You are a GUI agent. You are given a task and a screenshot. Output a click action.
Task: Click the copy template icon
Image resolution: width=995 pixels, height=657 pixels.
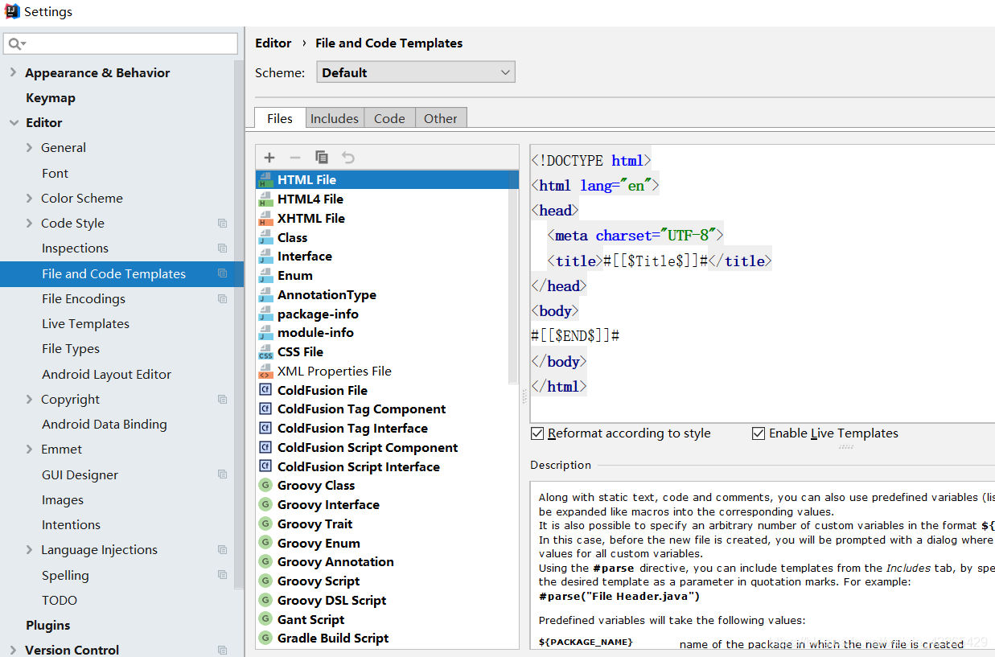322,158
